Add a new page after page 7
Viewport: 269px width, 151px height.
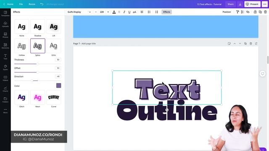[256, 44]
